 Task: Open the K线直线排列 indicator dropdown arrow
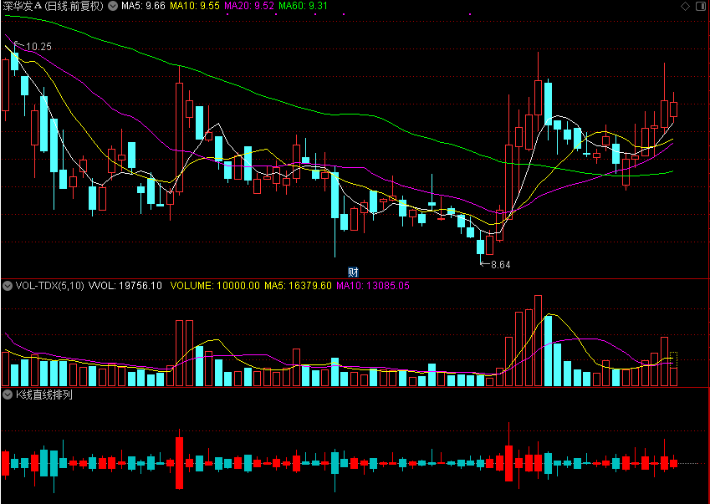pyautogui.click(x=8, y=395)
